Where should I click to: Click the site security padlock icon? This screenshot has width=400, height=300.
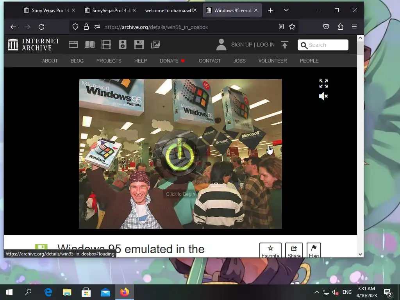(86, 27)
